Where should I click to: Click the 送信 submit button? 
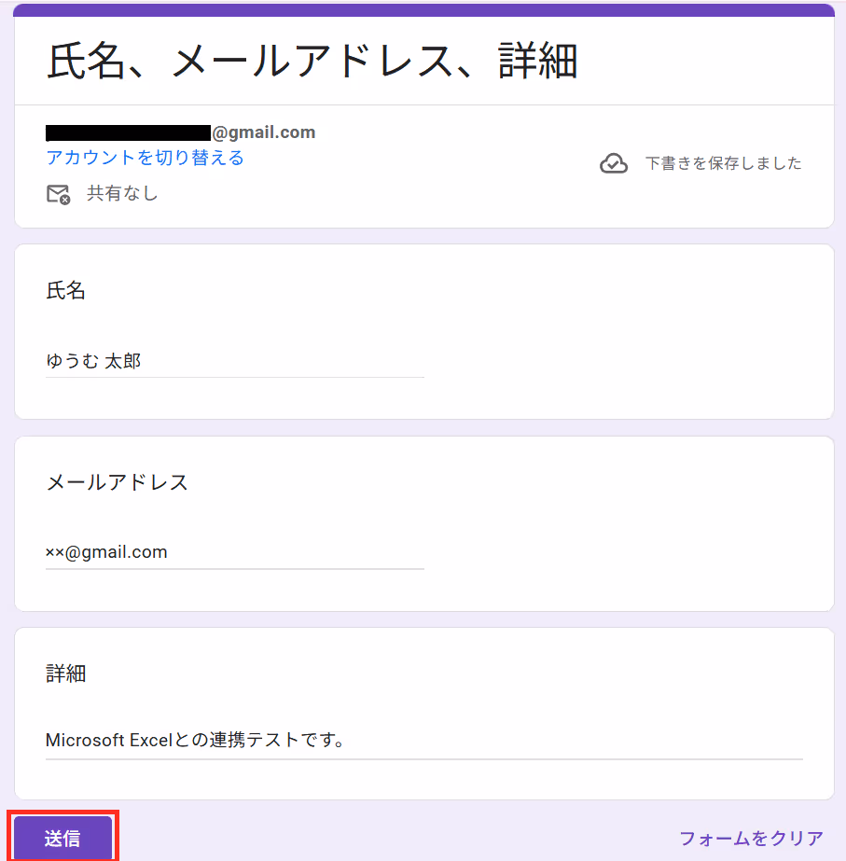pyautogui.click(x=62, y=838)
